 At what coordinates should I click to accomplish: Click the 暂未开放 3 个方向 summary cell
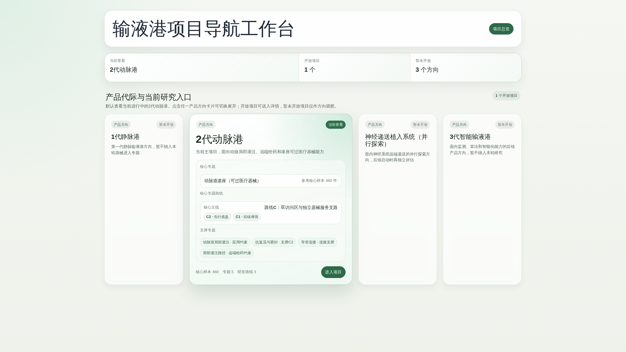coord(466,67)
